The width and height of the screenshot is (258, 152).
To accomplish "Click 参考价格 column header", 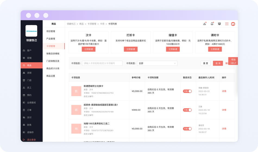I will click(x=136, y=77).
